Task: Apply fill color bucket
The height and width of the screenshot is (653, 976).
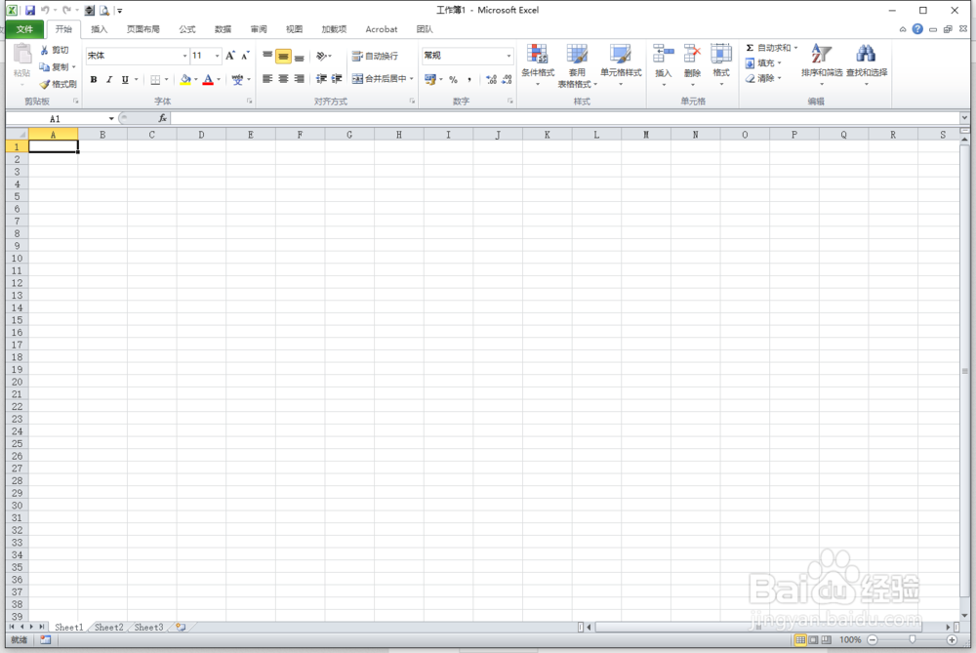Action: pyautogui.click(x=184, y=79)
